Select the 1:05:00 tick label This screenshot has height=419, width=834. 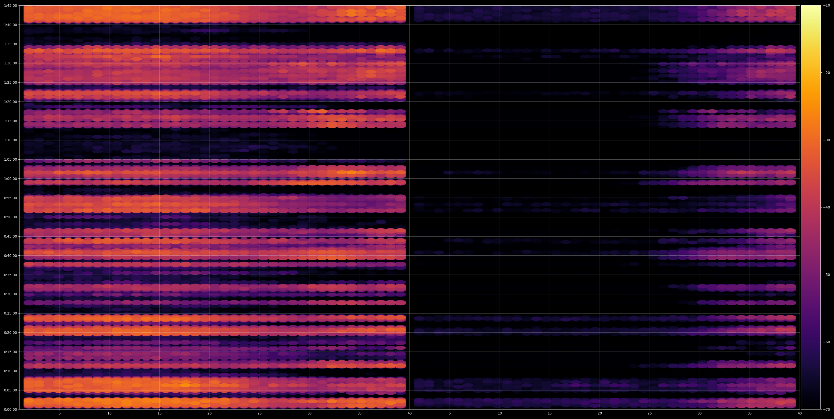click(10, 159)
